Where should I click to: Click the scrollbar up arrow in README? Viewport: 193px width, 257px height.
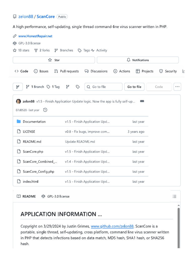click(x=179, y=205)
